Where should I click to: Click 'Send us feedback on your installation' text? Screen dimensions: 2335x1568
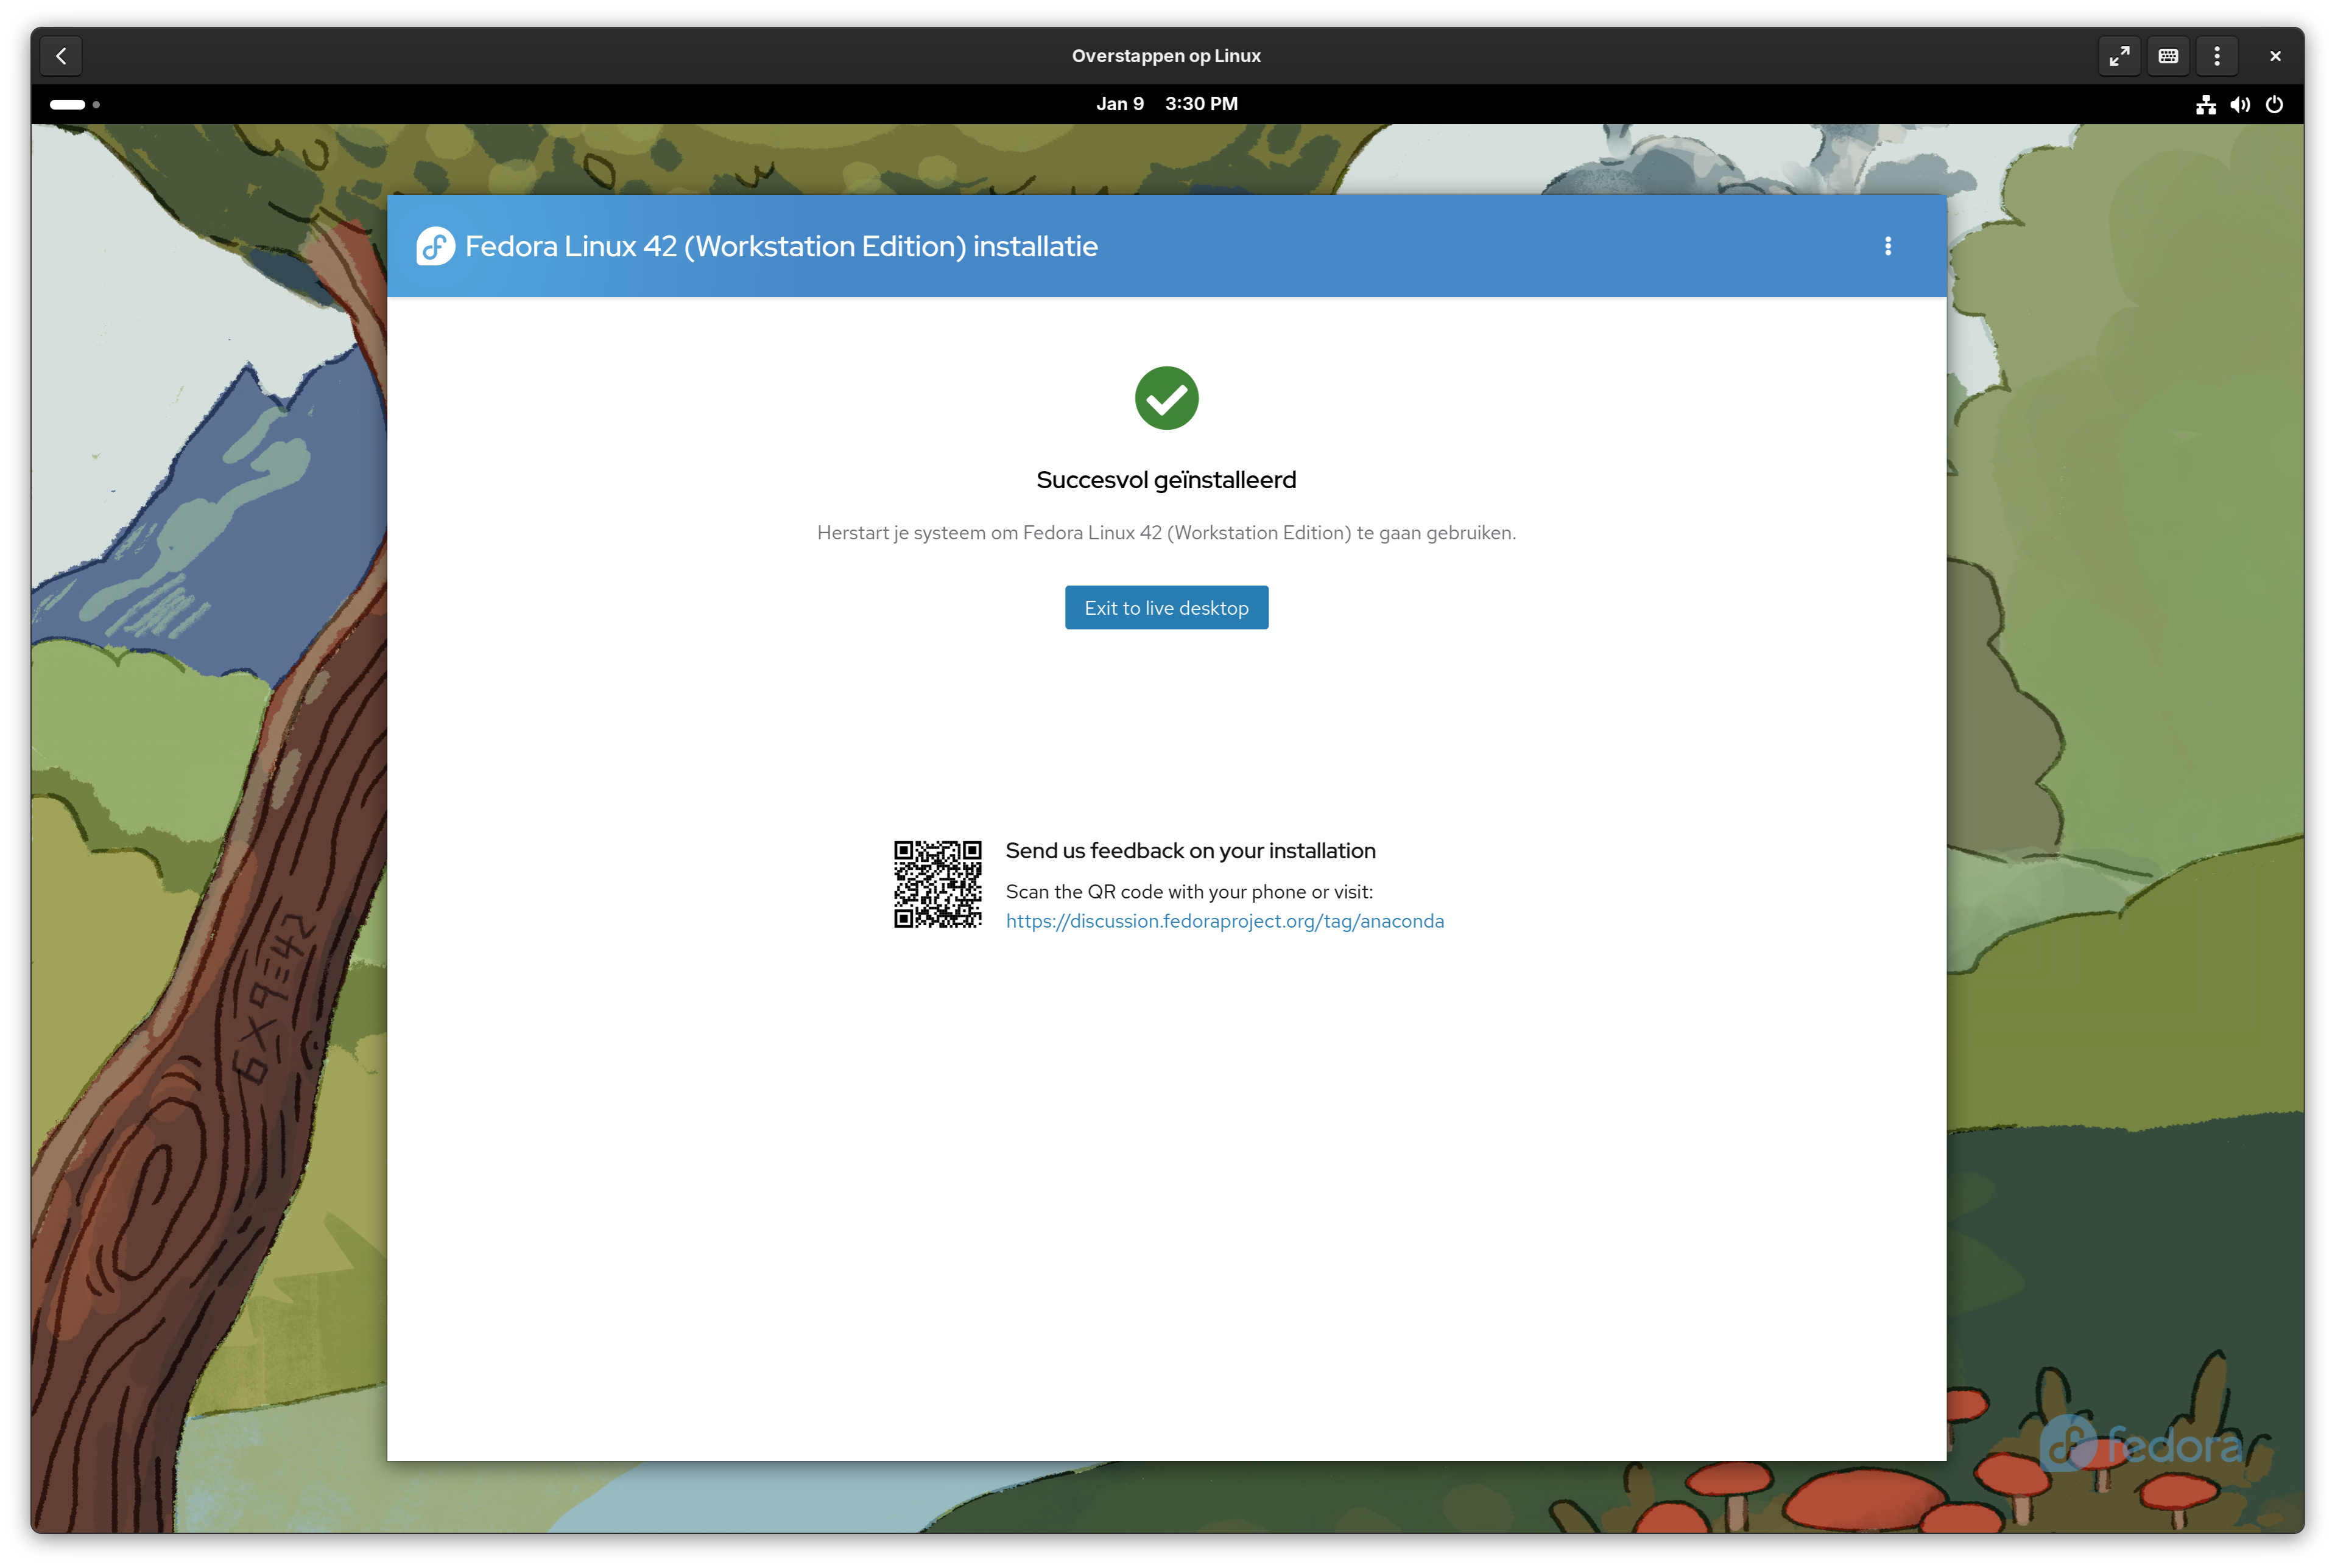(x=1191, y=851)
